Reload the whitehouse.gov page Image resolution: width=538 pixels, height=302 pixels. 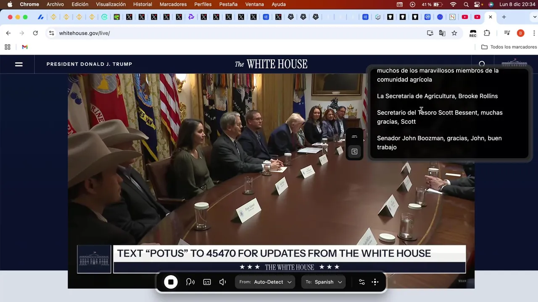pyautogui.click(x=35, y=33)
